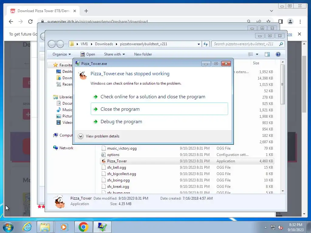Image resolution: width=311 pixels, height=233 pixels.
Task: Click the Chrome taskbar icon
Action: (83, 227)
